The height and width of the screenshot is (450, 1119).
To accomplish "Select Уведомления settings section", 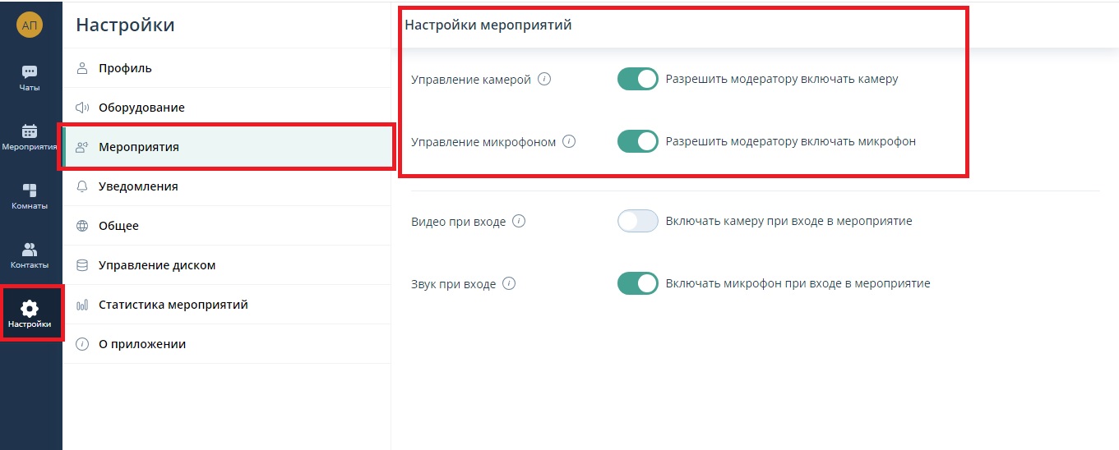I will (x=227, y=186).
